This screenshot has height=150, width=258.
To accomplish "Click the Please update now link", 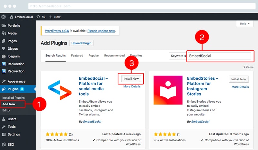I will point(101,31).
